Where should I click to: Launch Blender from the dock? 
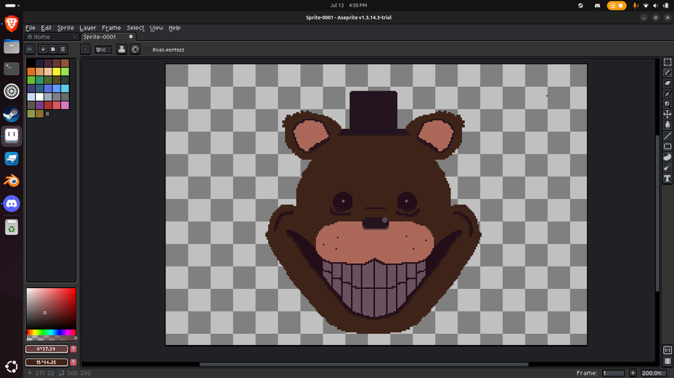pos(11,181)
